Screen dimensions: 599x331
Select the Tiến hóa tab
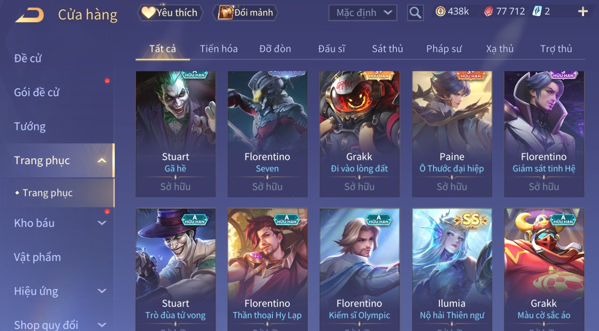[219, 49]
